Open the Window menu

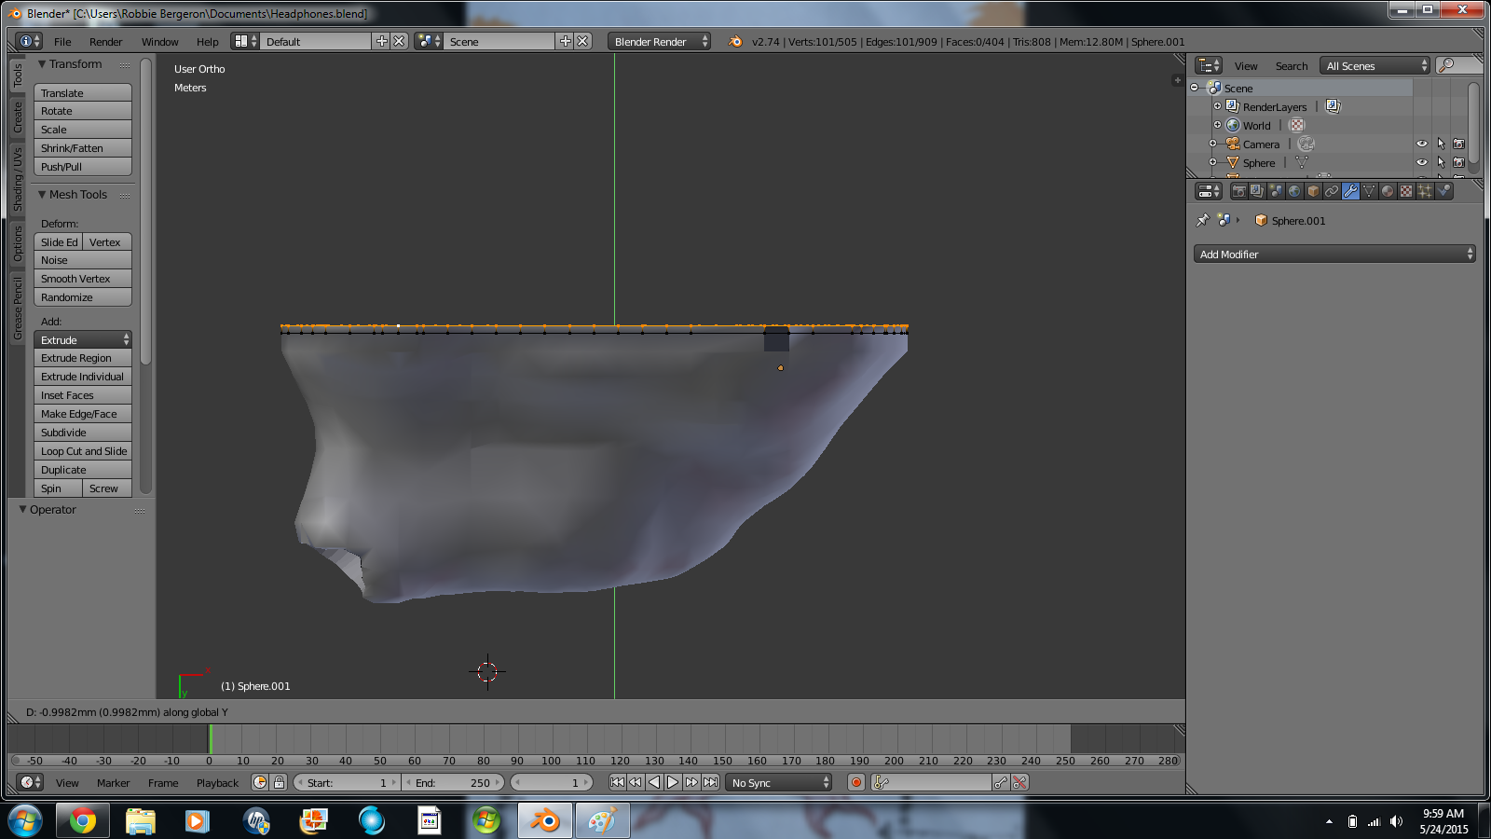[x=159, y=41]
